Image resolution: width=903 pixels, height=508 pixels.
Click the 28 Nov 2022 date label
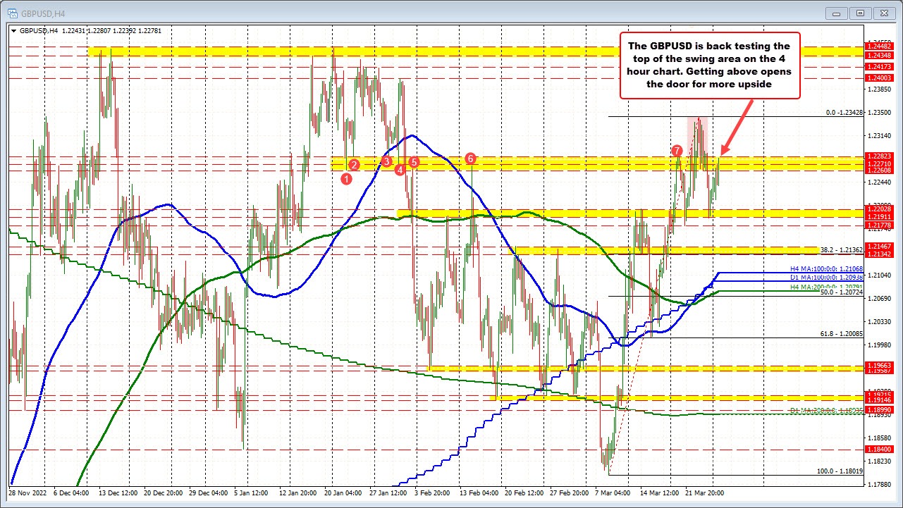pos(27,494)
